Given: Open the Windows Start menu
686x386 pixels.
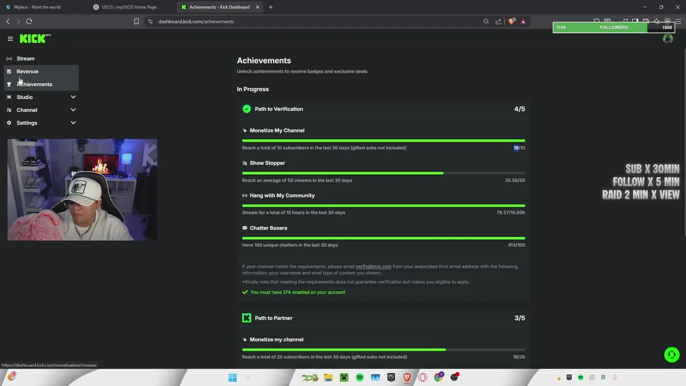Looking at the screenshot, I should 232,377.
